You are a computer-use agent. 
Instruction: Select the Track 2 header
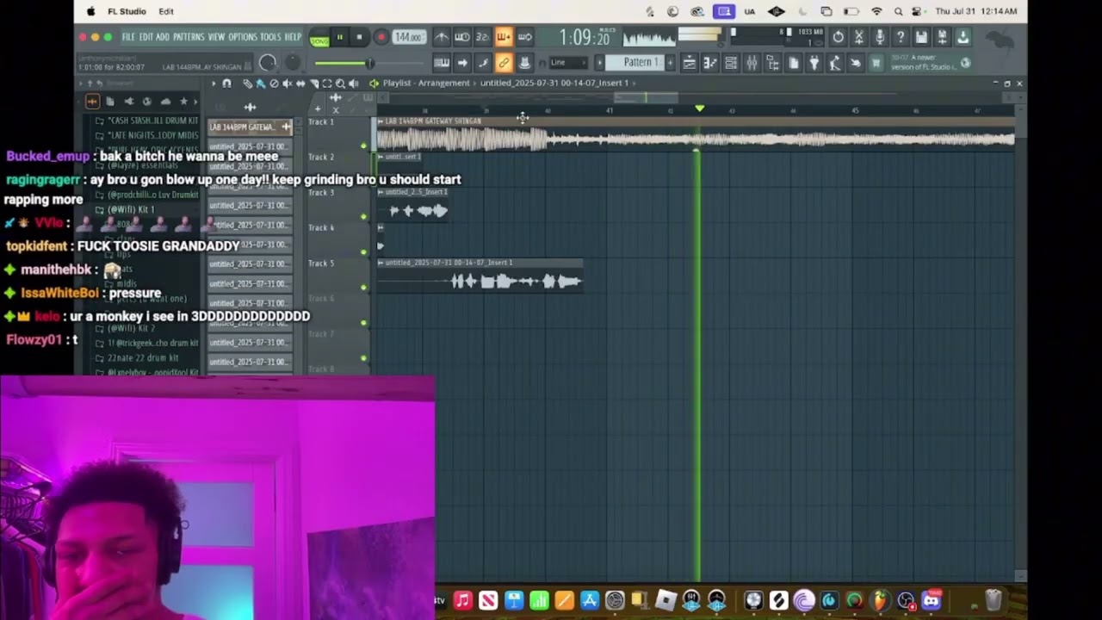(x=339, y=169)
